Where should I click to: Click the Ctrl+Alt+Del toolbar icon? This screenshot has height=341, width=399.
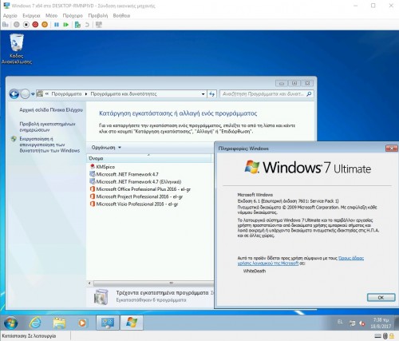tap(5, 25)
